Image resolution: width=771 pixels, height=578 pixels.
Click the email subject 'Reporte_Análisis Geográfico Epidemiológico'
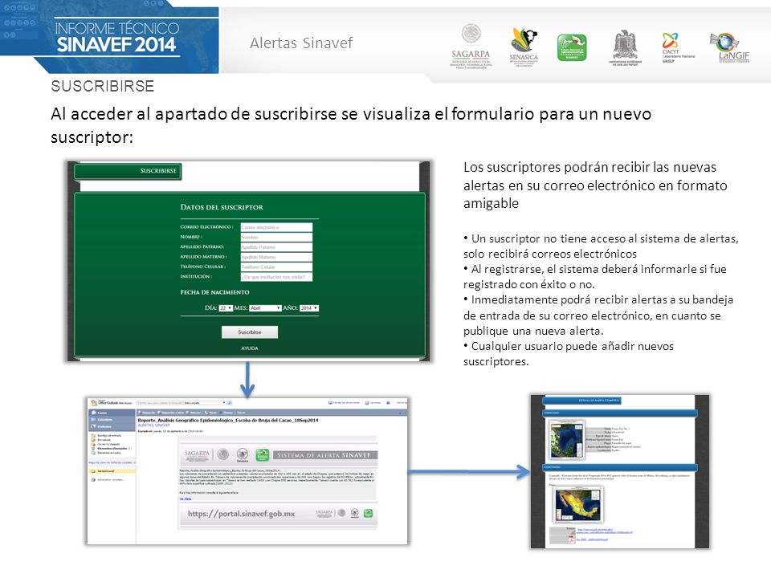(x=227, y=420)
